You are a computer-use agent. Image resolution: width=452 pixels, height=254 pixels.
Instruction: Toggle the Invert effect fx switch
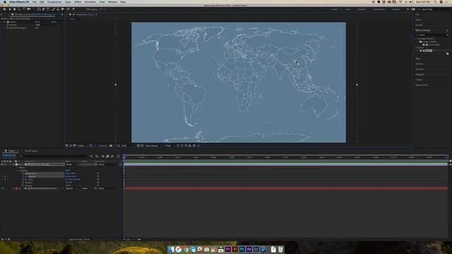5,22
